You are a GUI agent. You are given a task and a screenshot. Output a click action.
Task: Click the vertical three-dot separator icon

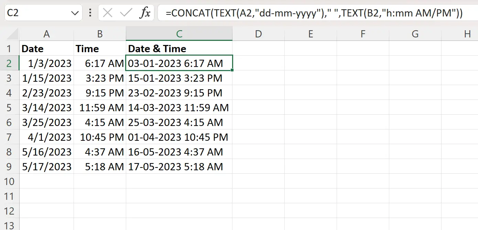(x=90, y=13)
